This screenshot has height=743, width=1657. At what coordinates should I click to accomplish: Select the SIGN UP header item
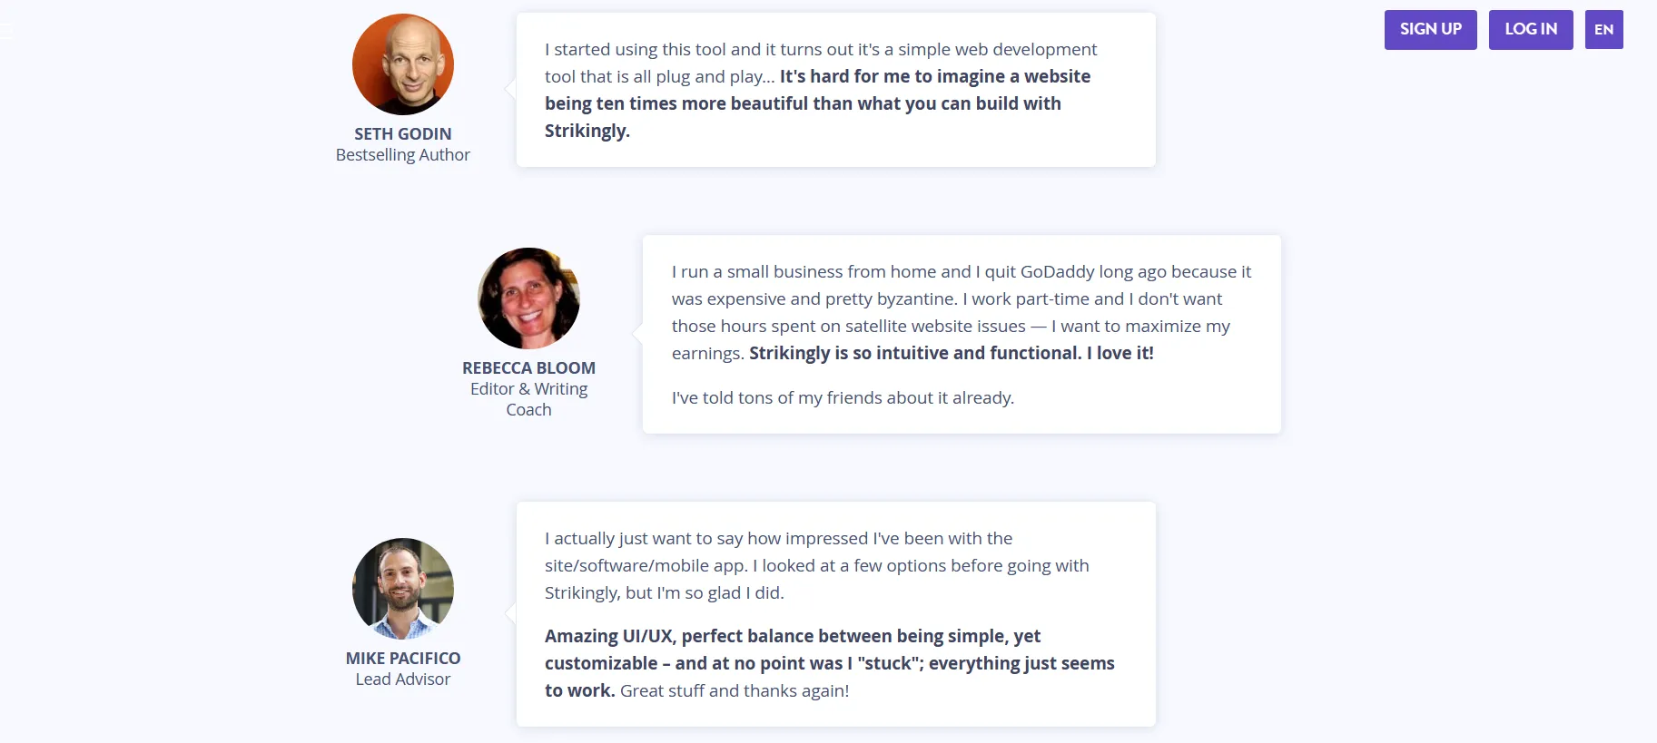pos(1430,29)
